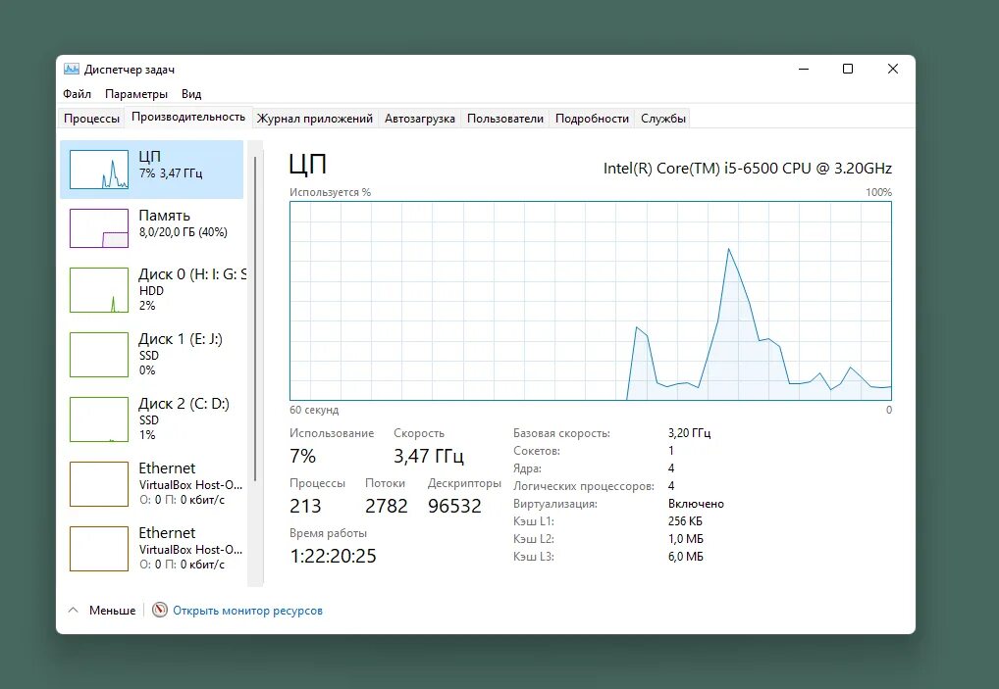Click the threads count 2782
The image size is (999, 689).
(x=386, y=506)
